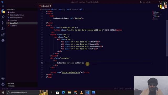The image size is (168, 95).
Task: Open the Explorer view in the activity bar
Action: click(3, 11)
